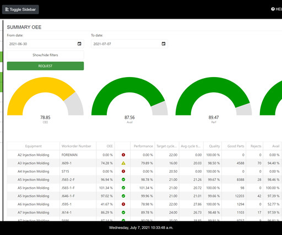Click the 87.56 Avail gauge value

tap(129, 117)
